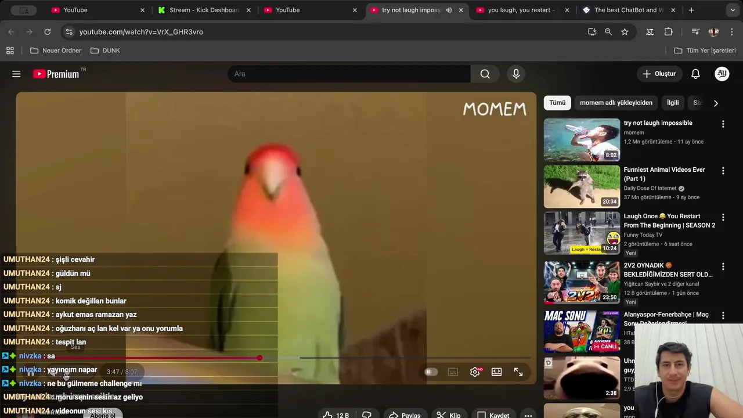
Task: Expand the DUNK bookmark folder
Action: click(x=105, y=51)
